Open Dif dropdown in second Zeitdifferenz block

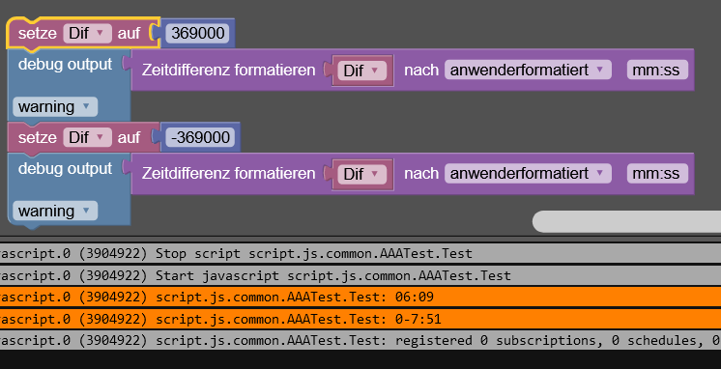[361, 174]
